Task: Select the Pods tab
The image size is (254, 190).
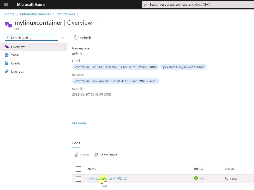Action: 76,143
